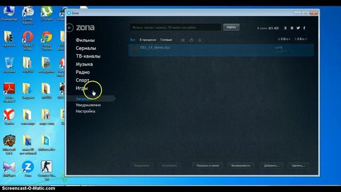Click the back arrow beside the zona logo
The image size is (341, 192).
pyautogui.click(x=70, y=28)
